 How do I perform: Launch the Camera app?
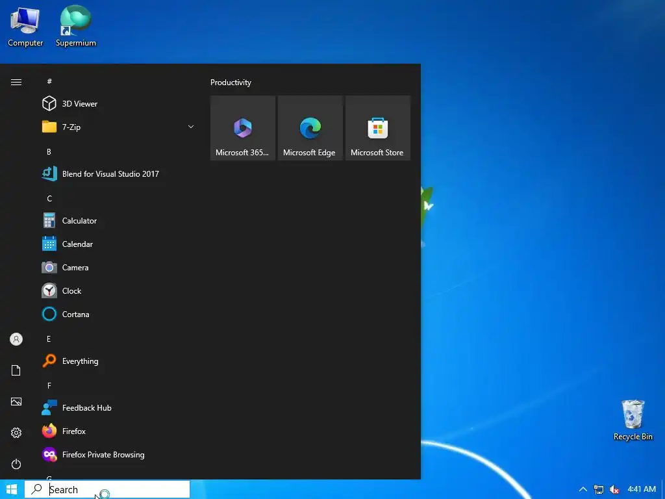(117, 267)
